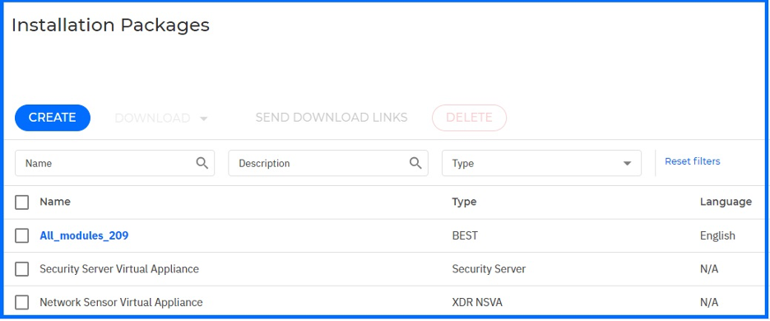Check the All_modules_209 package checkbox
Image resolution: width=770 pixels, height=321 pixels.
(21, 235)
